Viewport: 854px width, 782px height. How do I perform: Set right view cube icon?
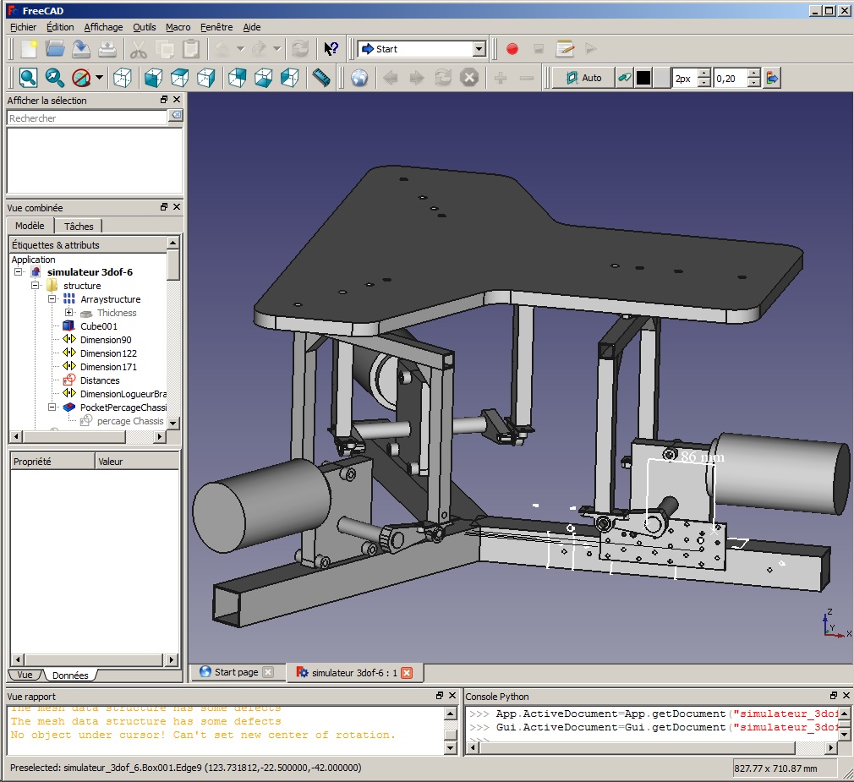tap(205, 78)
